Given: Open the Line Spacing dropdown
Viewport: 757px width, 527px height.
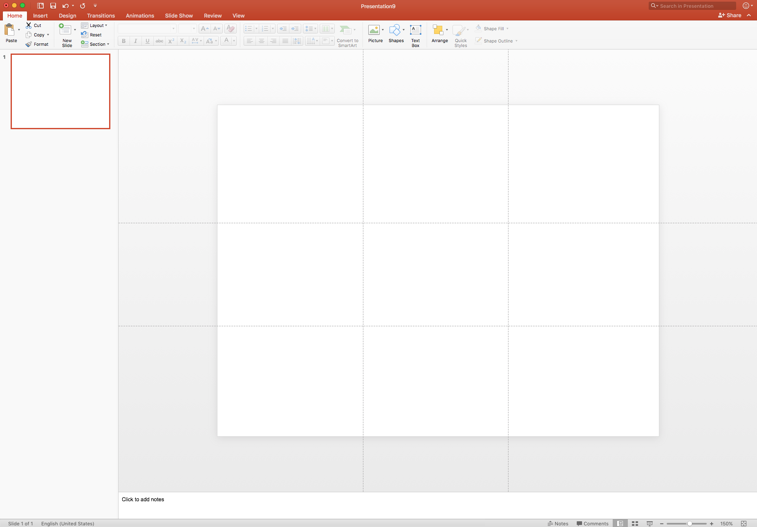Looking at the screenshot, I should pos(311,29).
